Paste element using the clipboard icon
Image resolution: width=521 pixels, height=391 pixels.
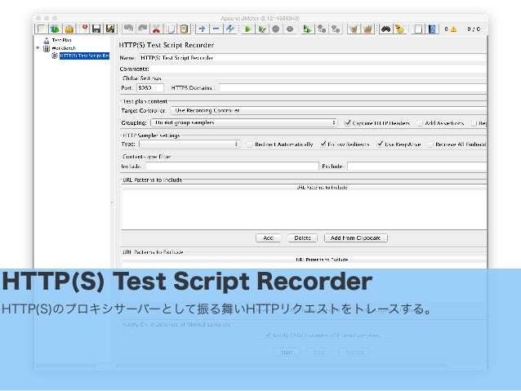coord(184,29)
